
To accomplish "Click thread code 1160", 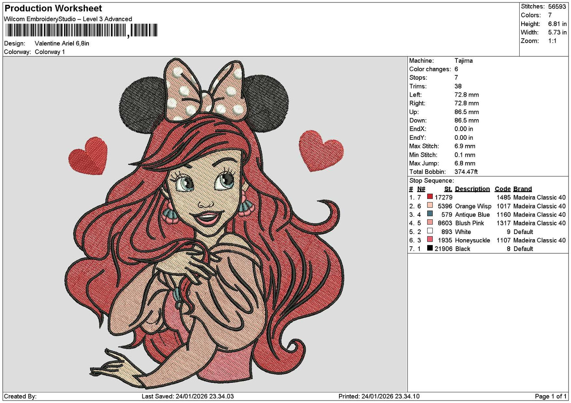I will click(503, 215).
